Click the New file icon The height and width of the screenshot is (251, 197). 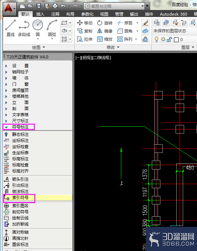tap(22, 6)
